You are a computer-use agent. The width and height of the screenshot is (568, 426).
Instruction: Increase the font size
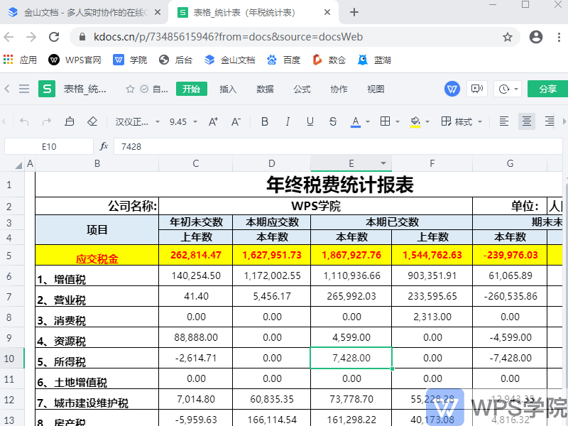point(213,121)
